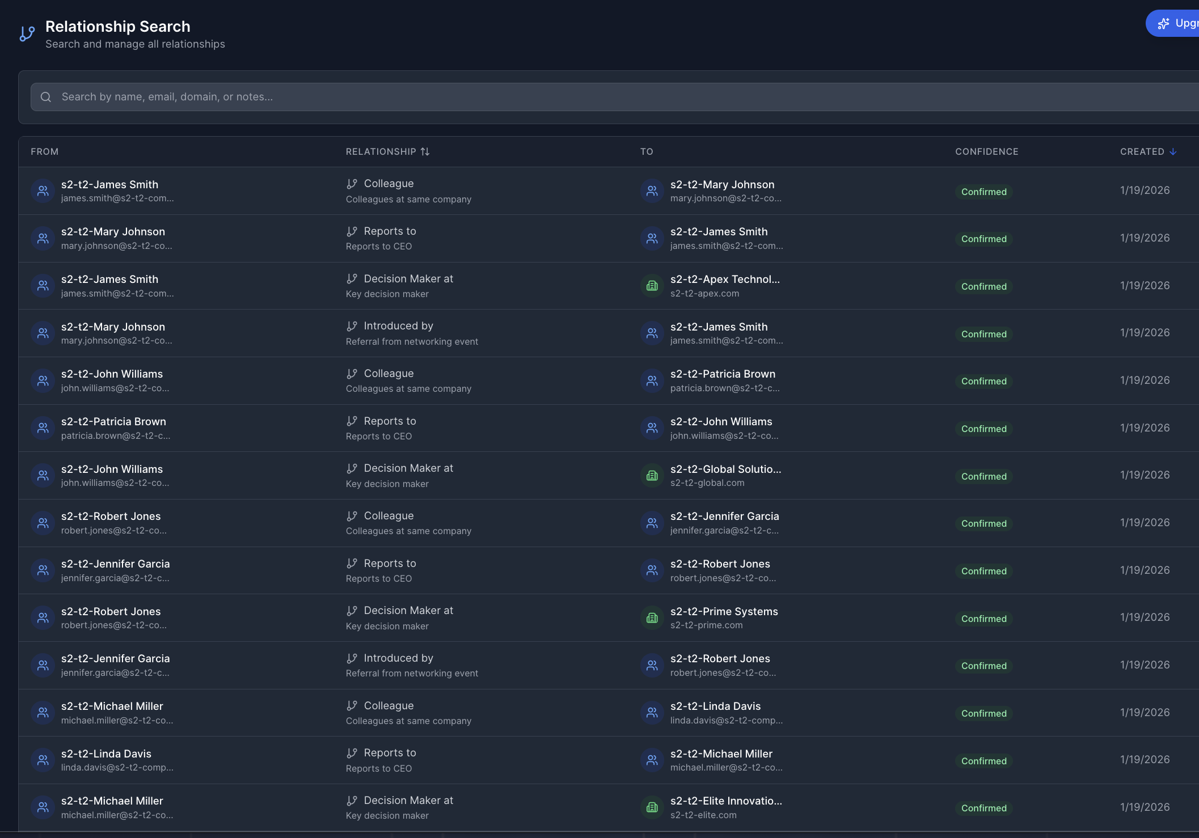Click the Apex Technologies company building icon
This screenshot has width=1199, height=838.
(x=652, y=286)
